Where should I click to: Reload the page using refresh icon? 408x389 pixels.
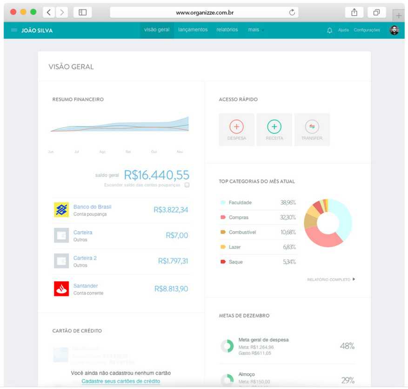tap(292, 13)
